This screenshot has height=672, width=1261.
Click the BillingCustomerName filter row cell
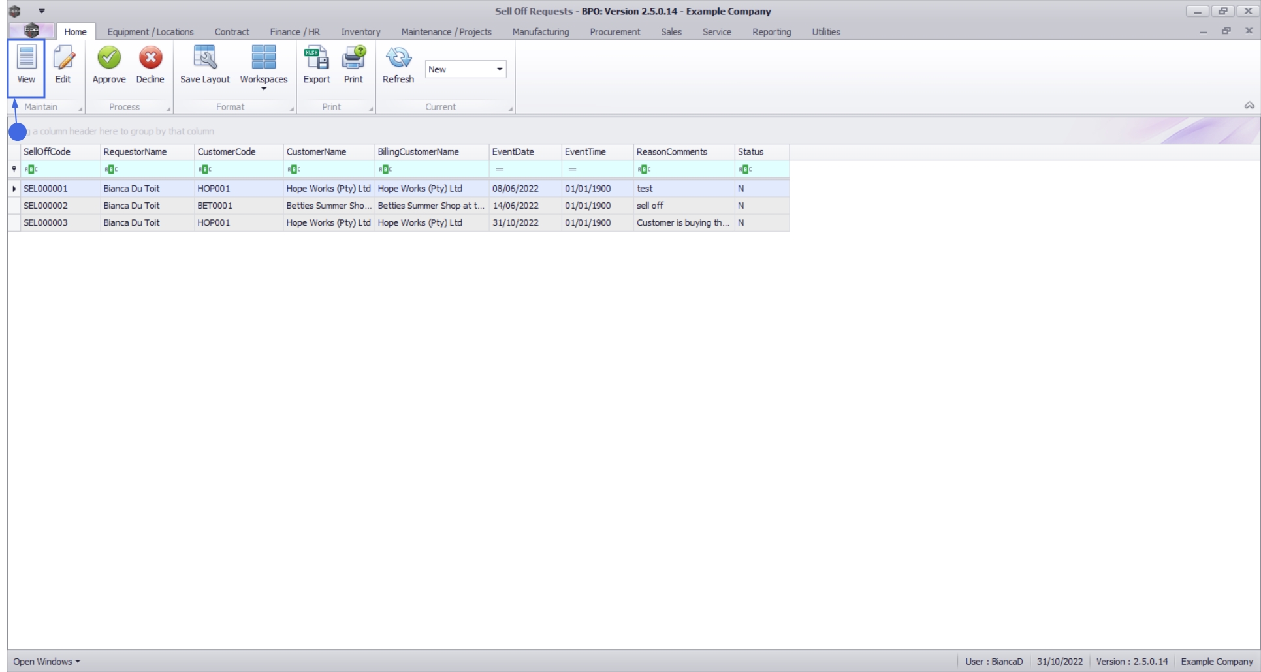[432, 170]
